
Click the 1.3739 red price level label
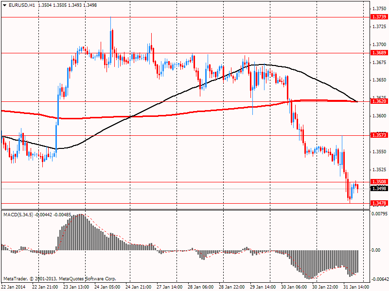379,17
